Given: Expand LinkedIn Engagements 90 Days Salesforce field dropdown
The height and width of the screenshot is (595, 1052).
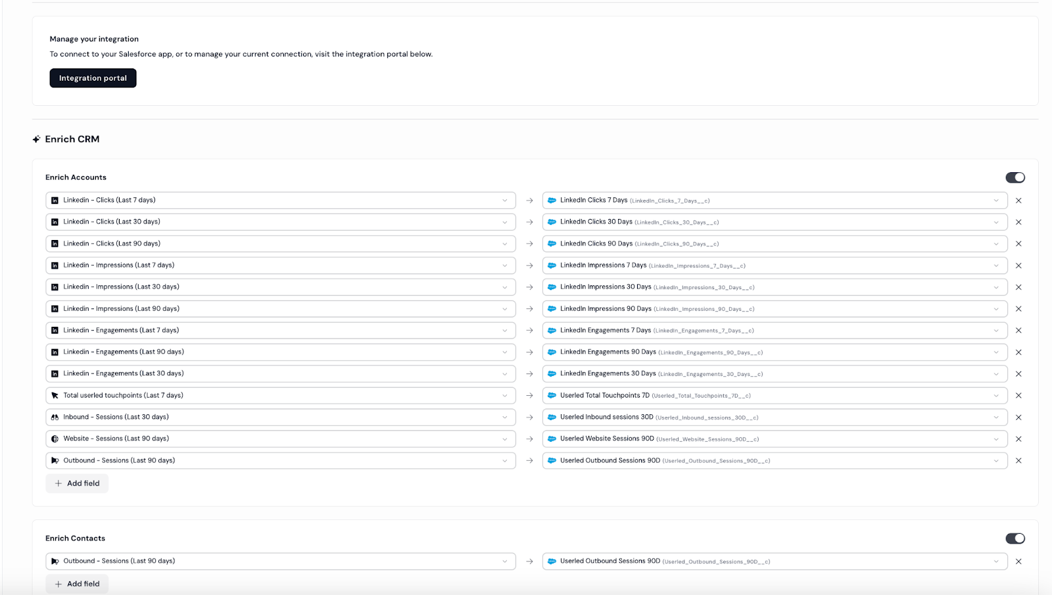Looking at the screenshot, I should pos(775,352).
